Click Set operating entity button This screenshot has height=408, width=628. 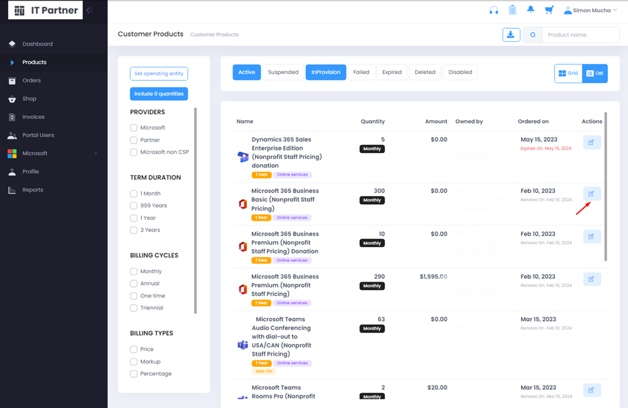tap(159, 73)
